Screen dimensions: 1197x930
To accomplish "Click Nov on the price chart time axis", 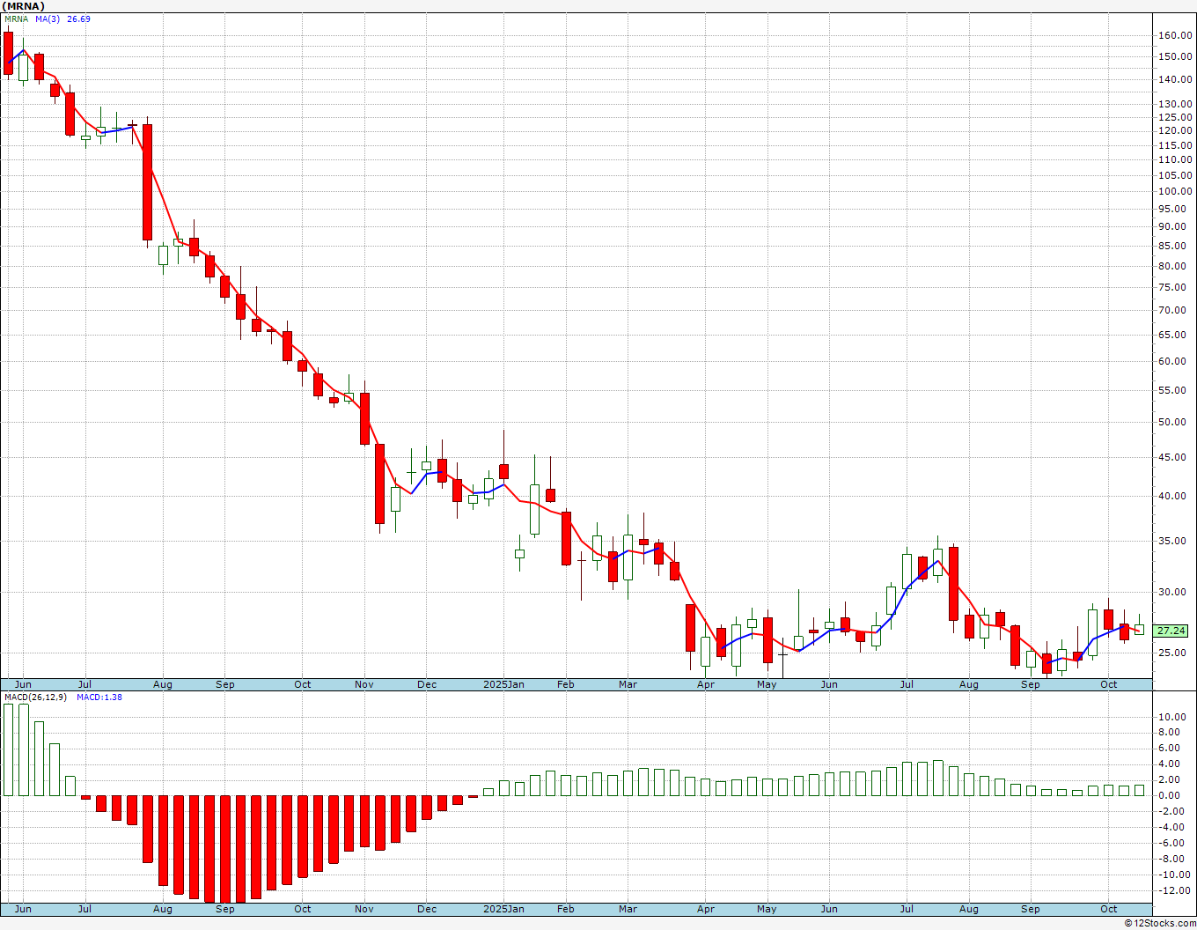I will tap(364, 684).
